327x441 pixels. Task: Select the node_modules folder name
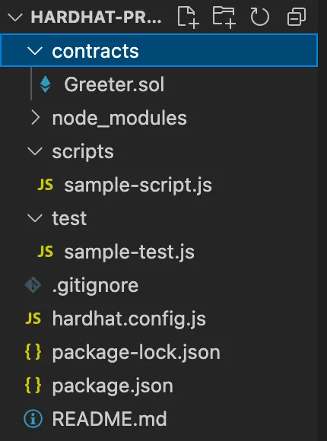(x=119, y=118)
